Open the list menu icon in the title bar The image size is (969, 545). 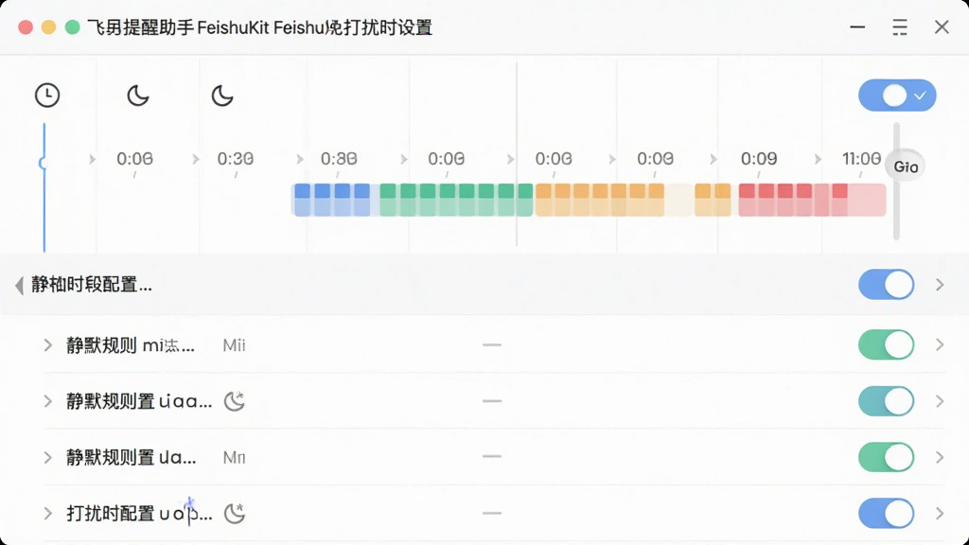900,27
